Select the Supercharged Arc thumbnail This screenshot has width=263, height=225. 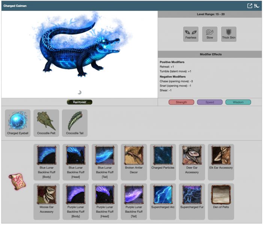tap(162, 195)
